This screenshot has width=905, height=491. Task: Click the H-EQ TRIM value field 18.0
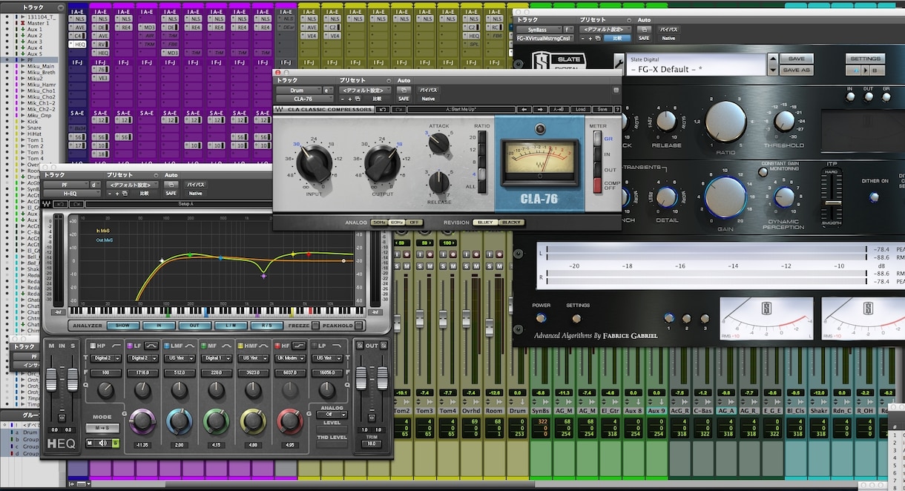point(371,443)
